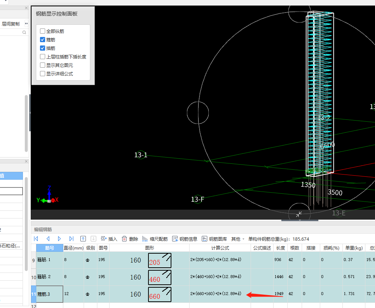Close the lower left side panel
This screenshot has width=375, height=308.
pyautogui.click(x=26, y=161)
